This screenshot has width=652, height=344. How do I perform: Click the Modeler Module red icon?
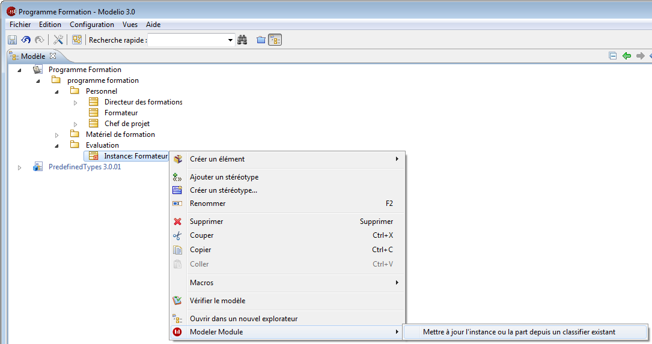pyautogui.click(x=177, y=332)
